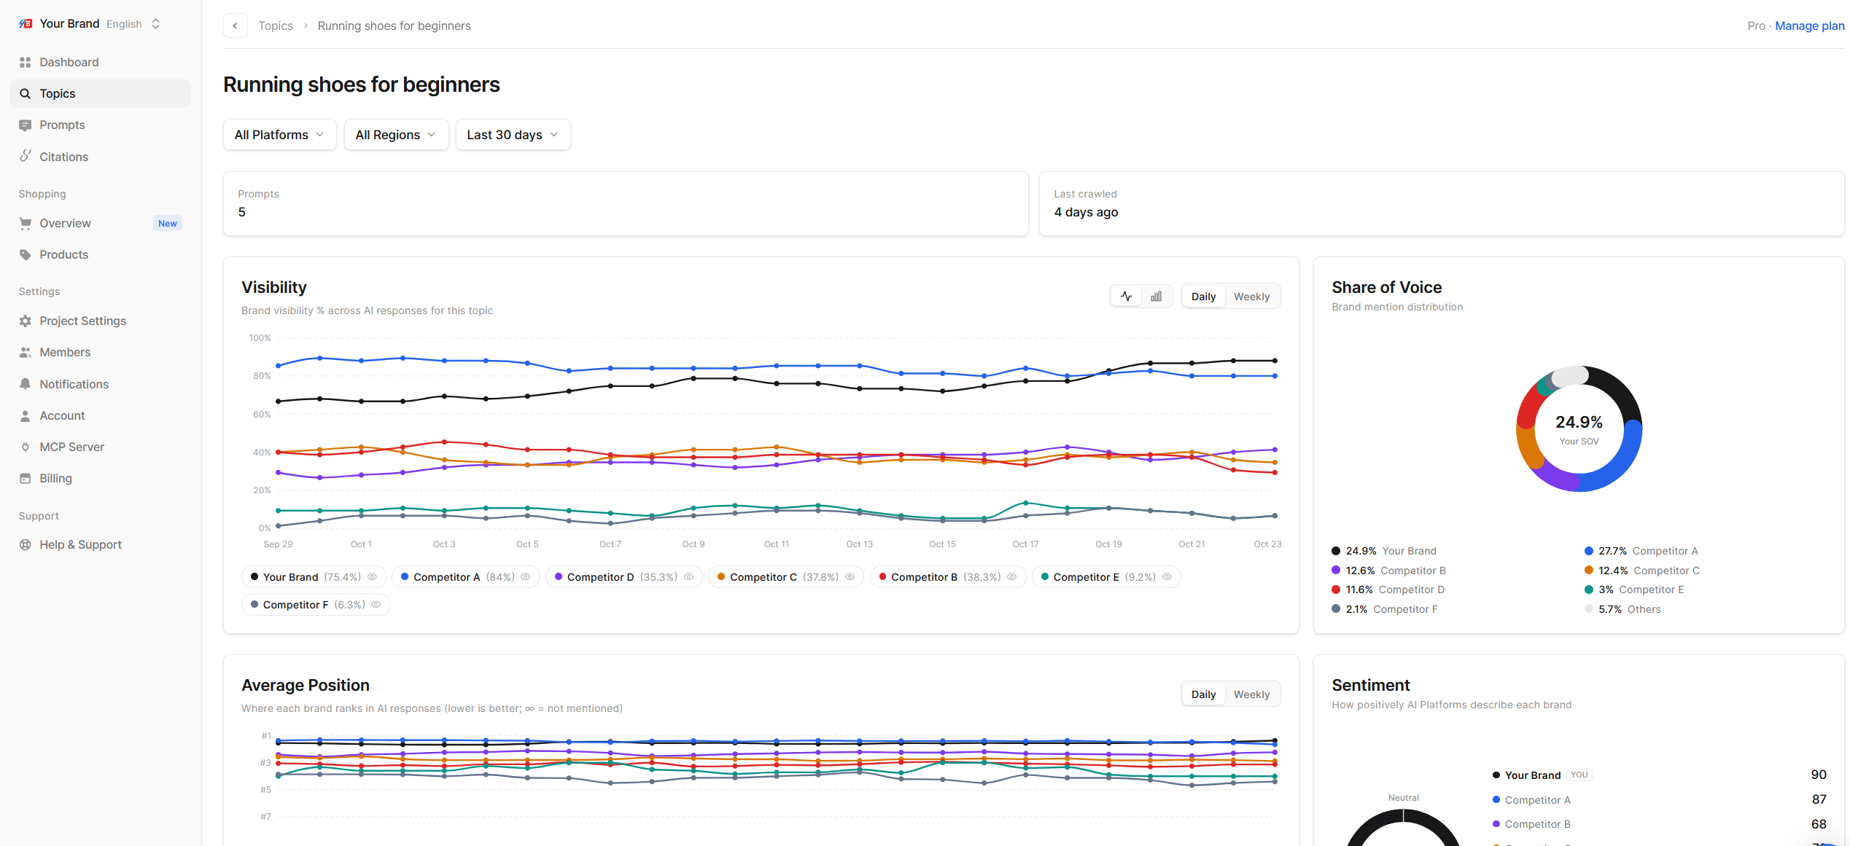Screen dimensions: 1850x846
Task: Toggle Competitor B eye icon
Action: 1012,576
